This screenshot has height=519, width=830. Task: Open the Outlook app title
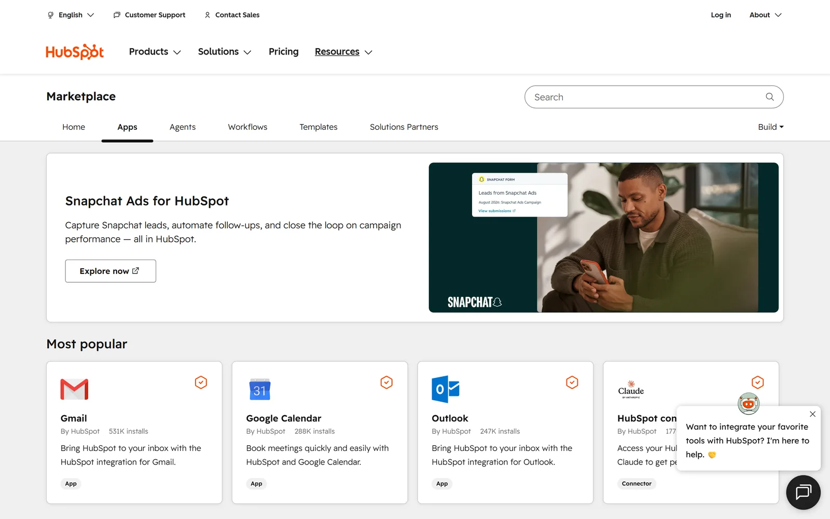click(x=450, y=418)
